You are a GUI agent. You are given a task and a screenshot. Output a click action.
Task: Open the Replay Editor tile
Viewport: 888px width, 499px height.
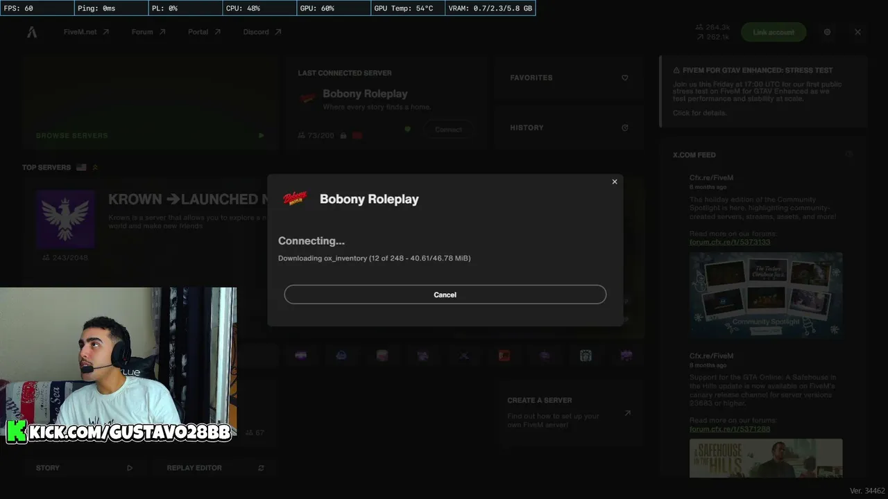(x=215, y=468)
